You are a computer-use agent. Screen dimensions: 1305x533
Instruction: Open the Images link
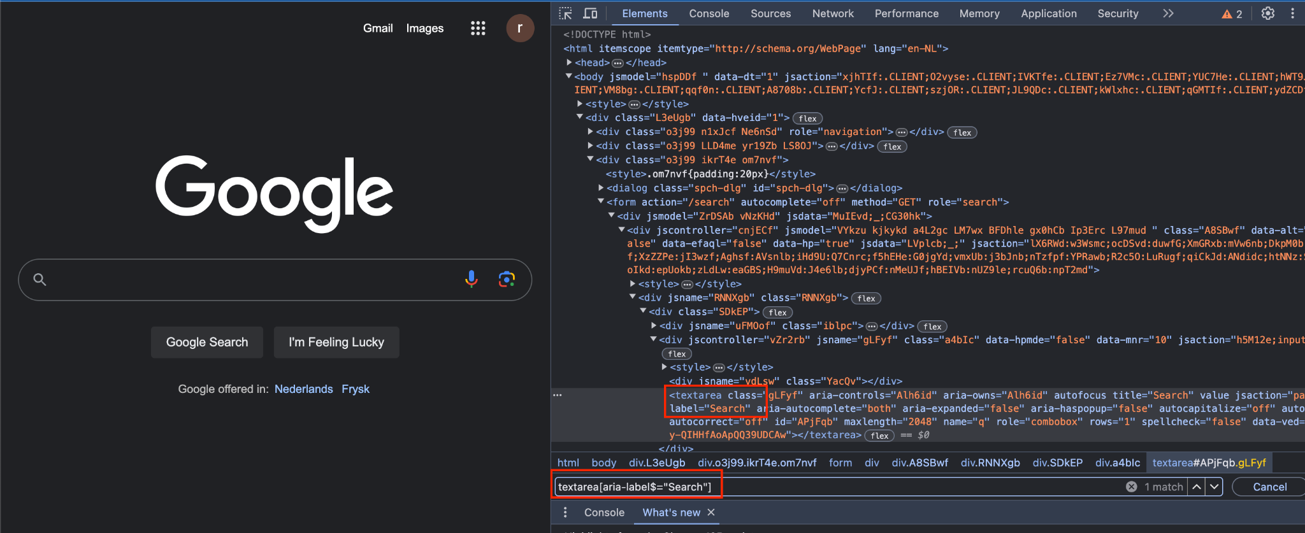tap(425, 28)
